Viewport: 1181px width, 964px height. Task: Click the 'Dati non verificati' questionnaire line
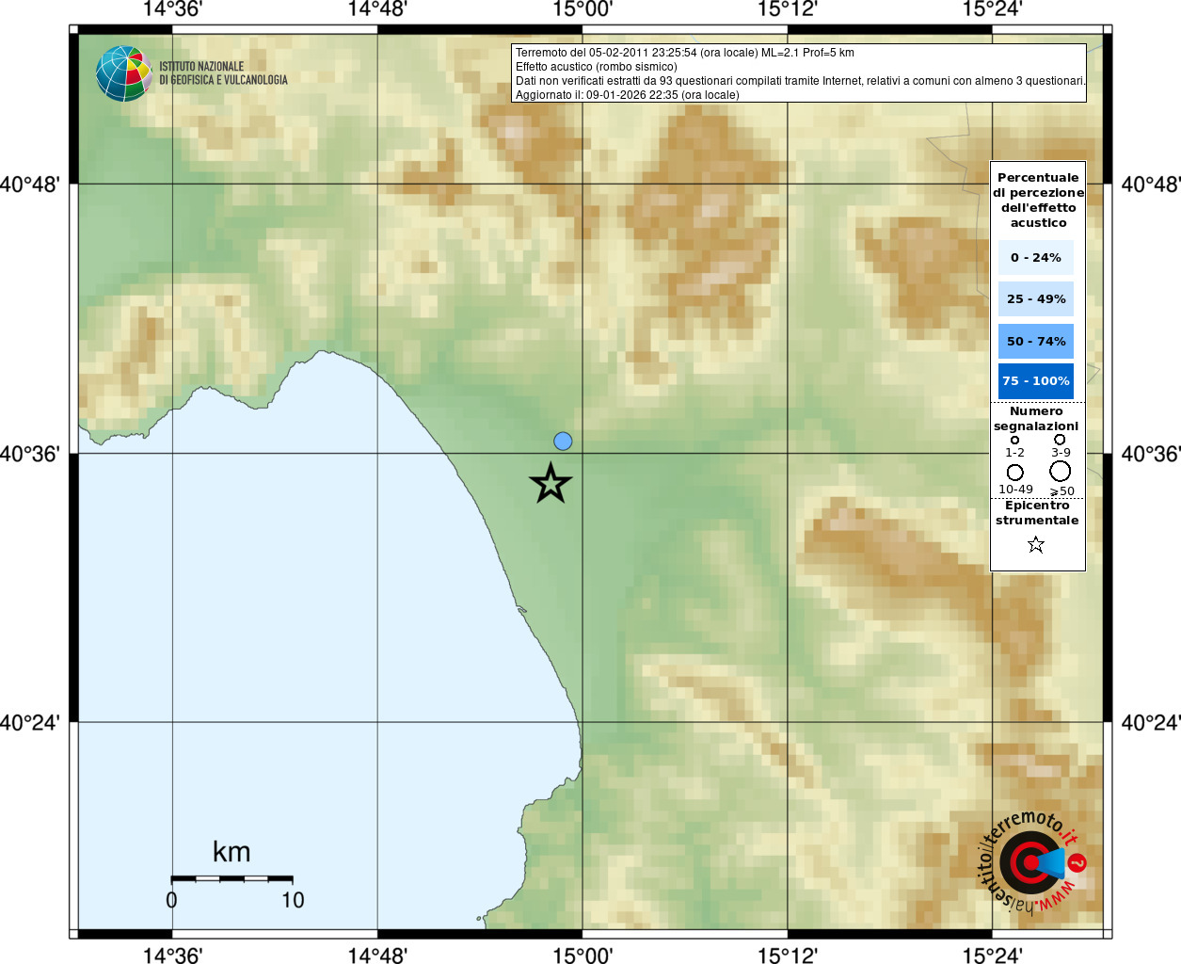[800, 81]
